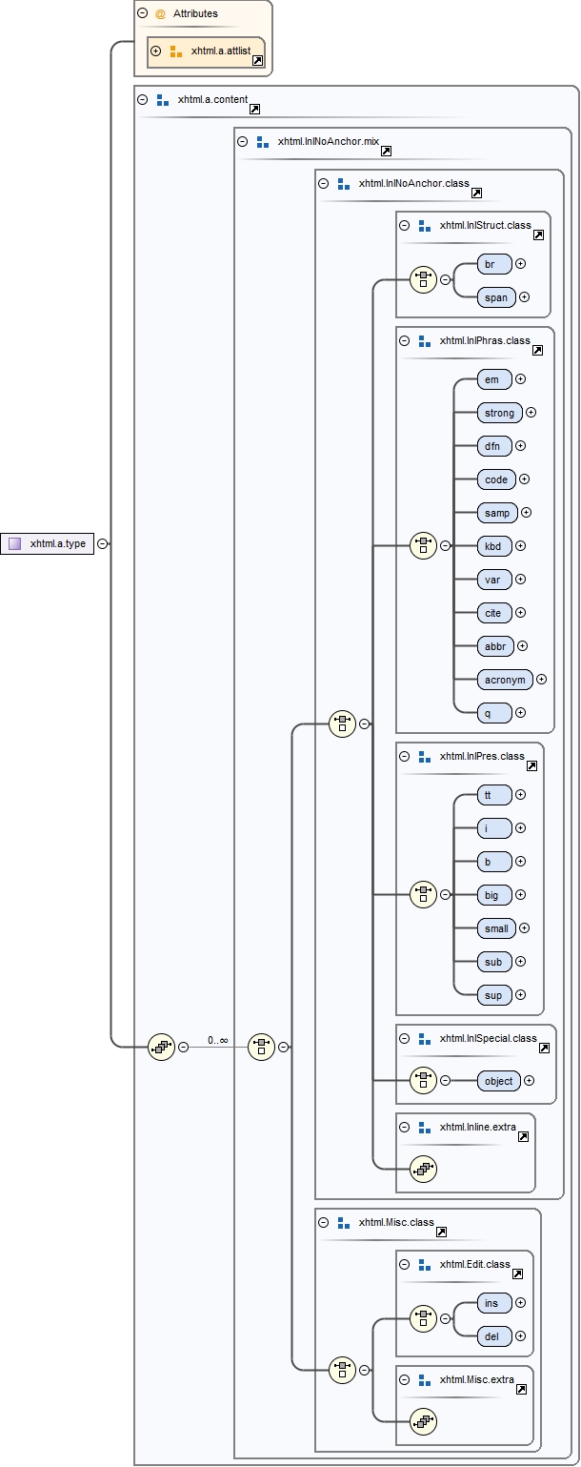Select the sup element node
This screenshot has width=581, height=1467.
click(494, 995)
